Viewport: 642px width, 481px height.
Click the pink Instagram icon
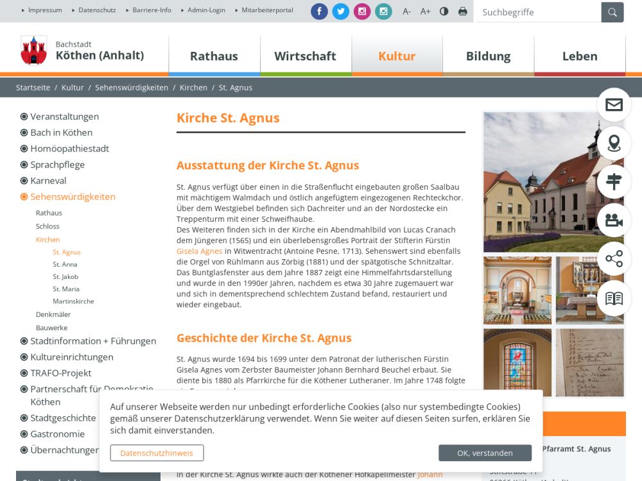(x=362, y=12)
